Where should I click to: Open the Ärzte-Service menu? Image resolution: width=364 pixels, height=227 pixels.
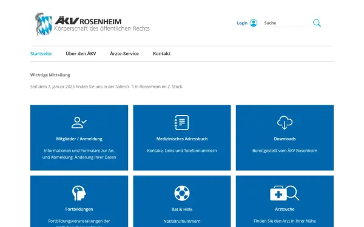point(124,53)
